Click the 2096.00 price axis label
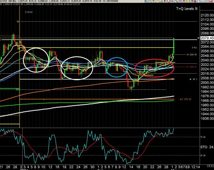The height and width of the screenshot is (170, 214). 207,29
